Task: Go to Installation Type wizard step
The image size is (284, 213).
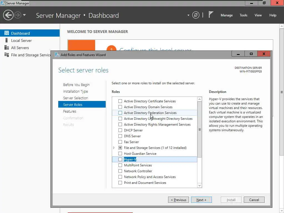Action: [75, 91]
